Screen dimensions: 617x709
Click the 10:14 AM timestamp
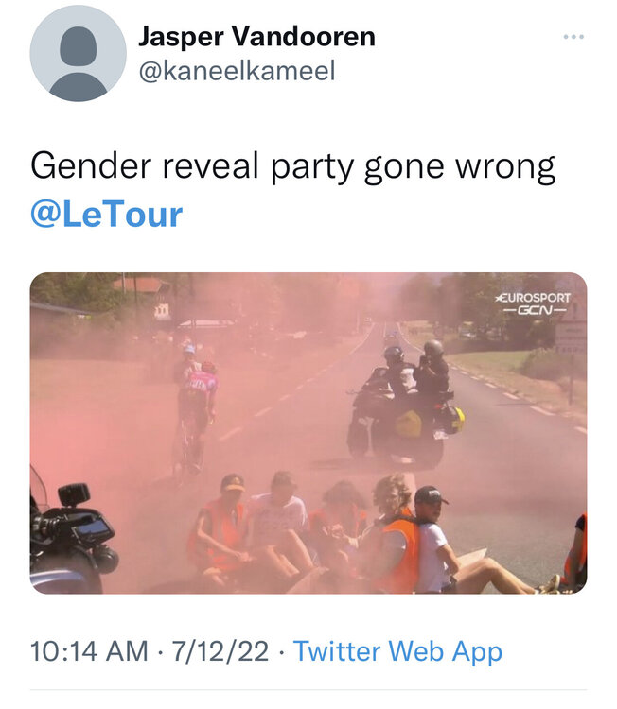(89, 651)
